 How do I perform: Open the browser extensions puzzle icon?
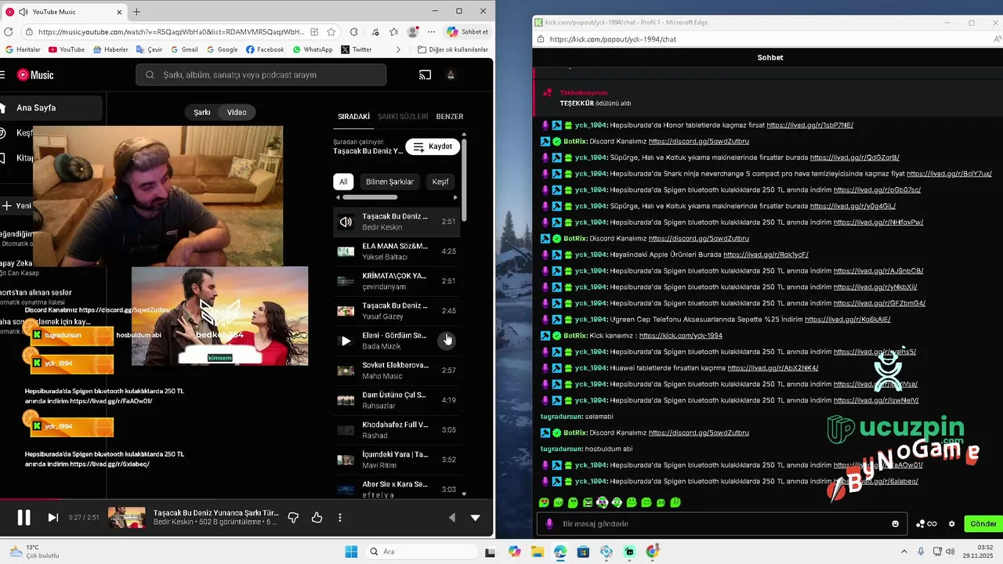click(x=353, y=32)
